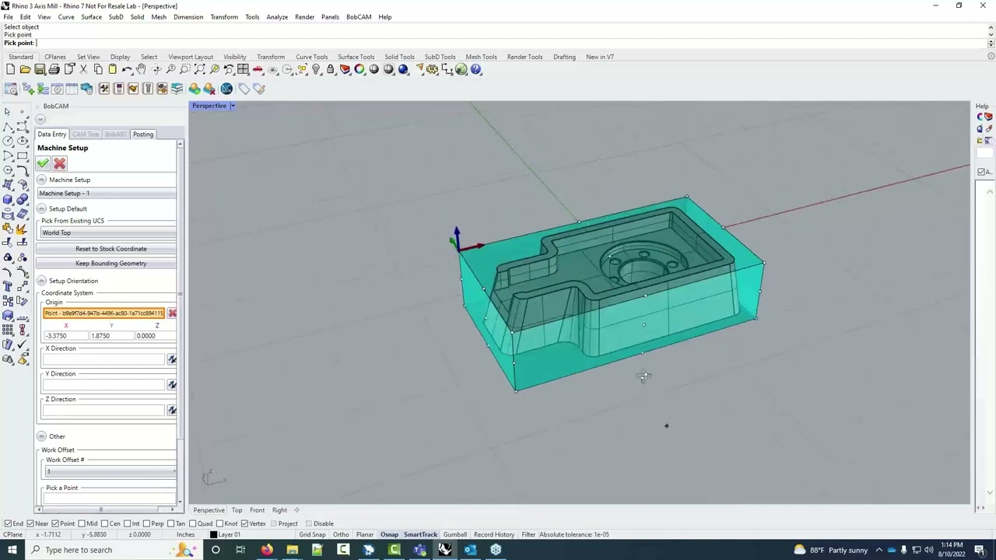This screenshot has width=996, height=560.
Task: Click the Undo arrow icon
Action: tap(127, 69)
